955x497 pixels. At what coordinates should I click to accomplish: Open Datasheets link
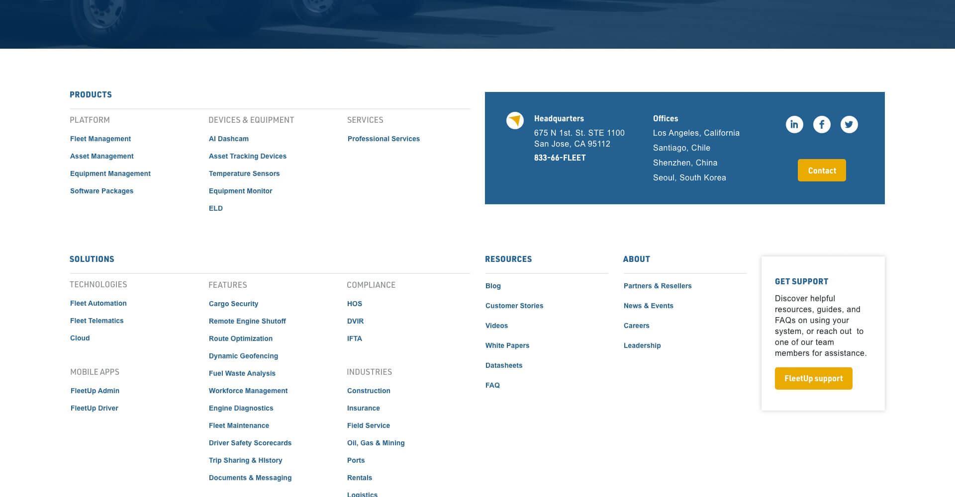[504, 365]
